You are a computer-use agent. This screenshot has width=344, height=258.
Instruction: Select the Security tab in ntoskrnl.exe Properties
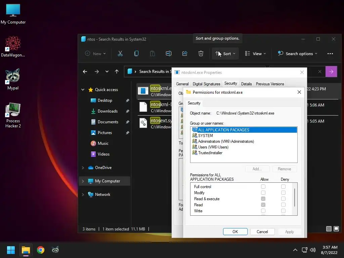point(230,83)
